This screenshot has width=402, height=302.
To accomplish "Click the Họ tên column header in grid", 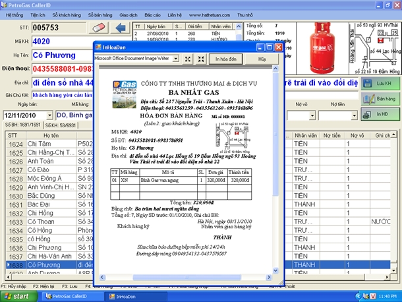I will coord(51,135).
